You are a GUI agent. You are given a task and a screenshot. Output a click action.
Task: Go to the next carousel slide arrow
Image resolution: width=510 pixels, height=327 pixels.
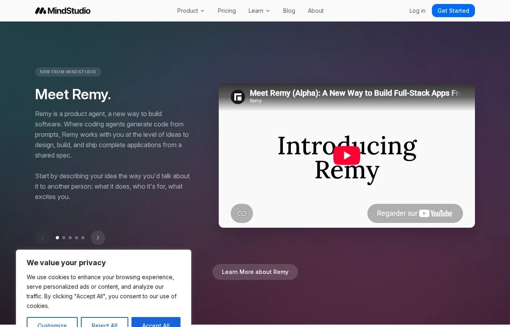98,238
